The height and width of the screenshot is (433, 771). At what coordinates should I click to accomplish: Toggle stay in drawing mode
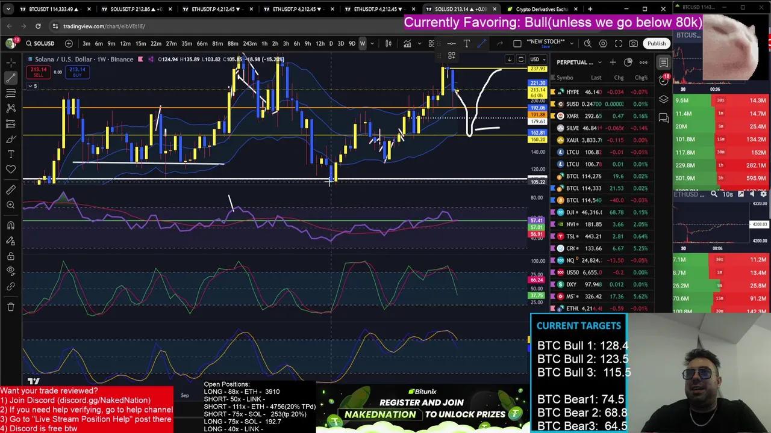11,241
